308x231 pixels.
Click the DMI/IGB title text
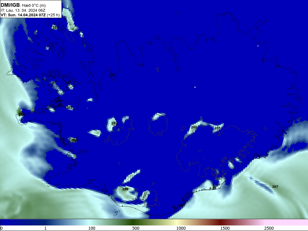coord(10,5)
